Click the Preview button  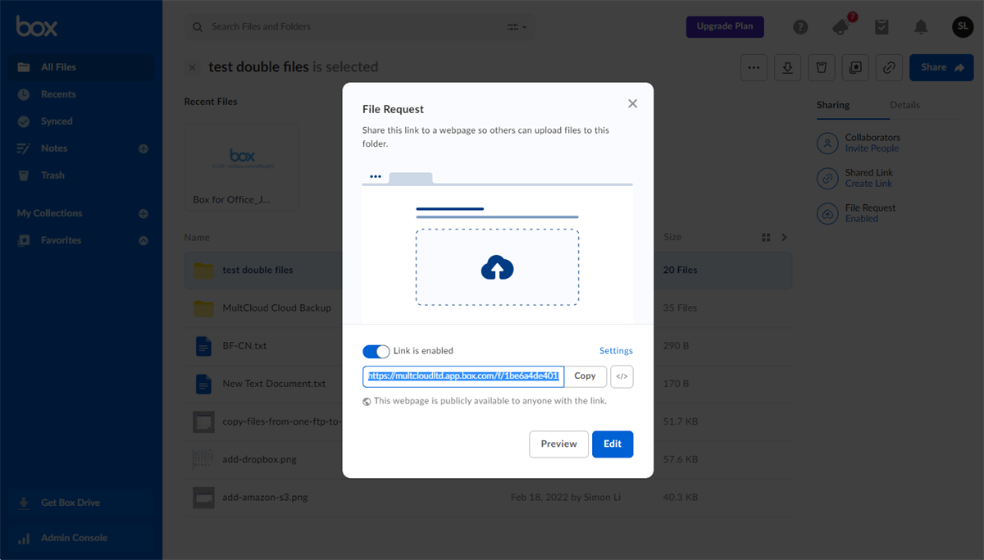[558, 444]
